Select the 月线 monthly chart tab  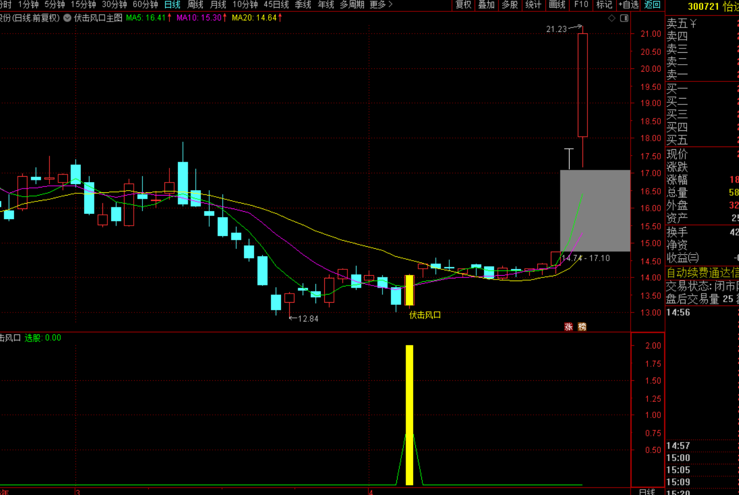pos(218,5)
